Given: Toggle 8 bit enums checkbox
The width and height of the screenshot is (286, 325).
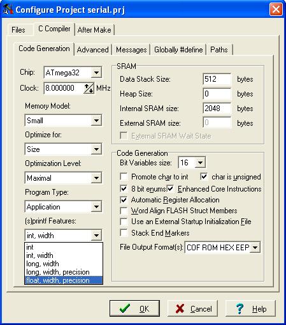Looking at the screenshot, I should pyautogui.click(x=124, y=188).
